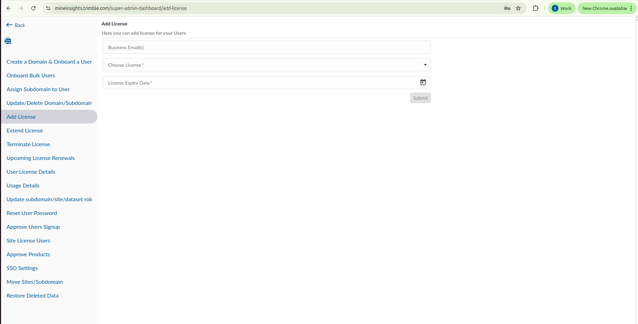Click the Trimble logo icon in sidebar
Screen dimensions: 638x324
[x=8, y=41]
